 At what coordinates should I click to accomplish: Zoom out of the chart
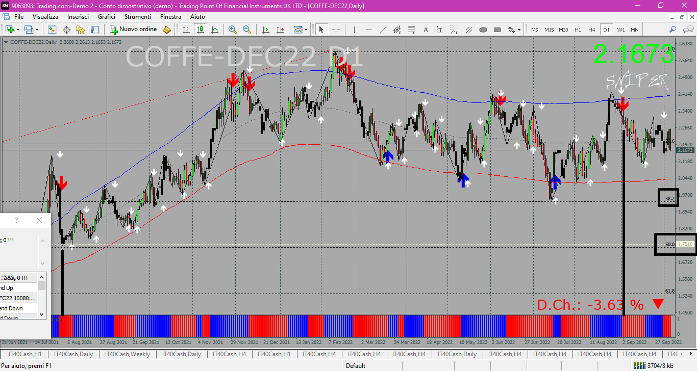[x=247, y=30]
